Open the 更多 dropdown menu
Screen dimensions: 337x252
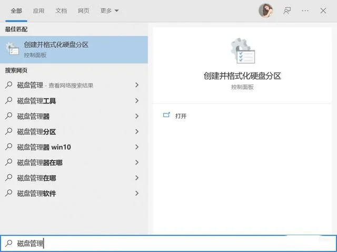(x=110, y=10)
